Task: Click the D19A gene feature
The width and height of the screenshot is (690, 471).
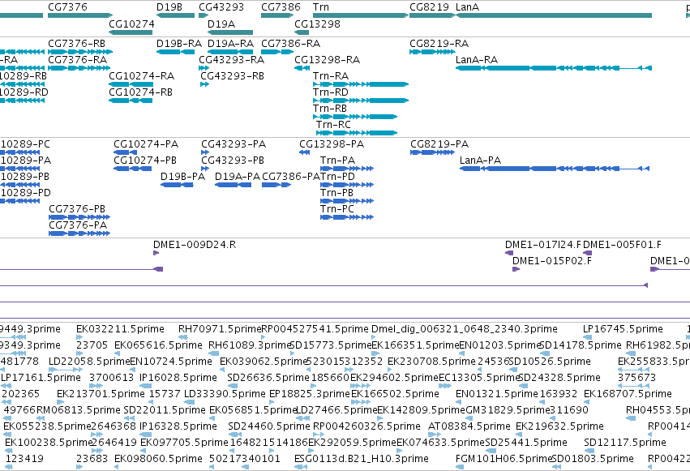Action: (x=230, y=32)
